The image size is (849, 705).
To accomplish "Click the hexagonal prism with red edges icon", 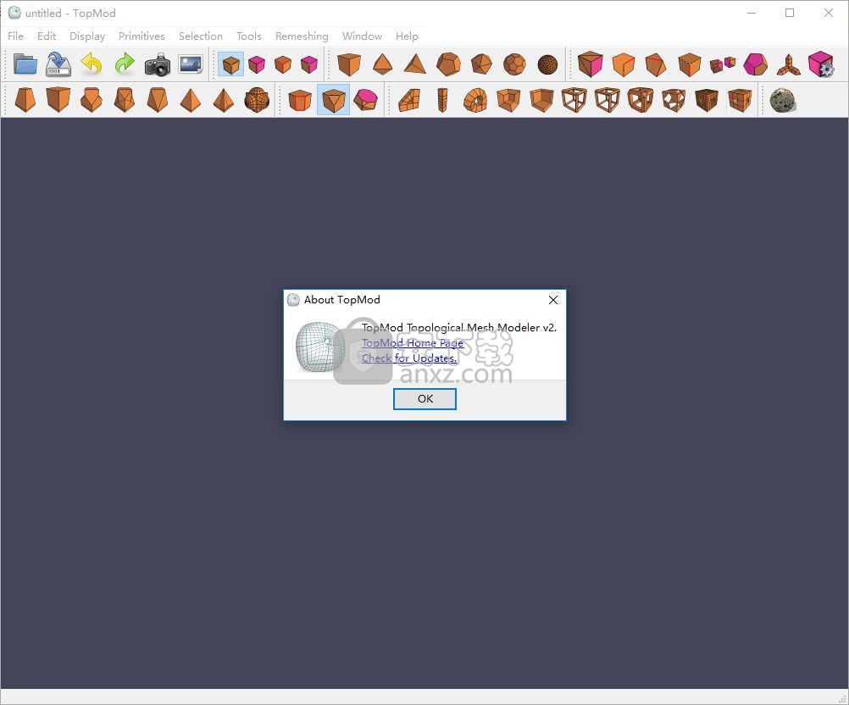I will [x=300, y=100].
